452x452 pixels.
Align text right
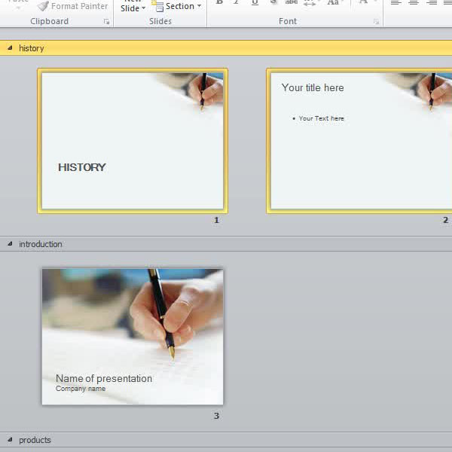tap(432, 2)
